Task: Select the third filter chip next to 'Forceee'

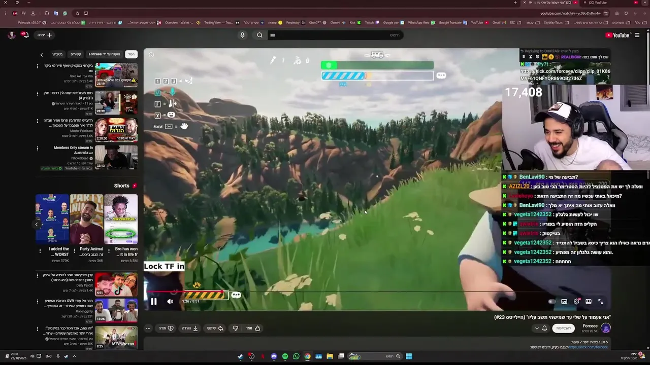Action: coord(76,54)
